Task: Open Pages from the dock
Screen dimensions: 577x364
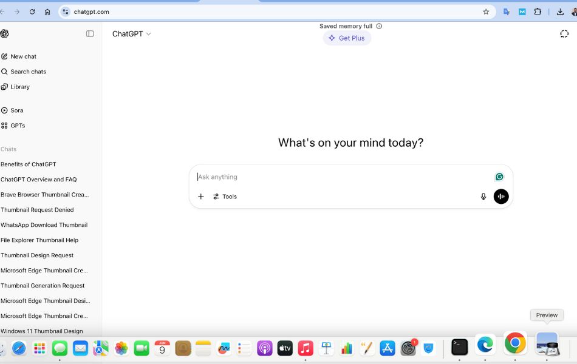Action: click(x=367, y=348)
